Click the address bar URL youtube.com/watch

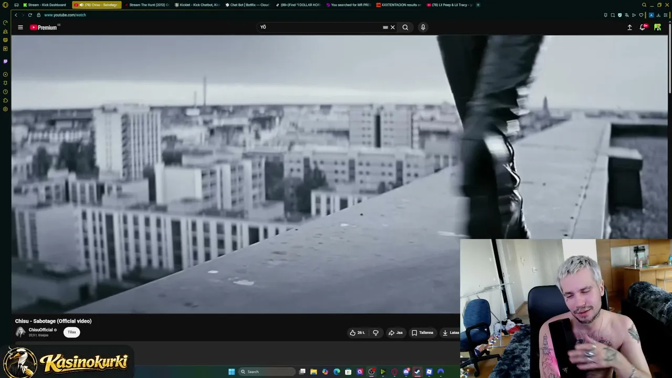pyautogui.click(x=65, y=15)
